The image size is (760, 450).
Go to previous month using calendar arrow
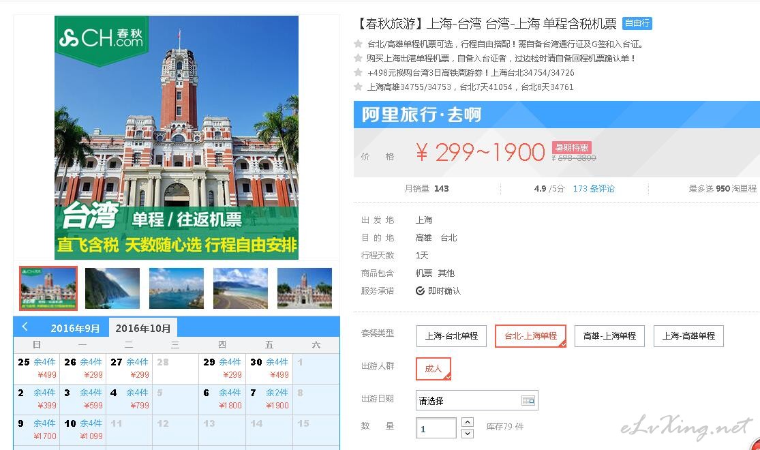(25, 327)
